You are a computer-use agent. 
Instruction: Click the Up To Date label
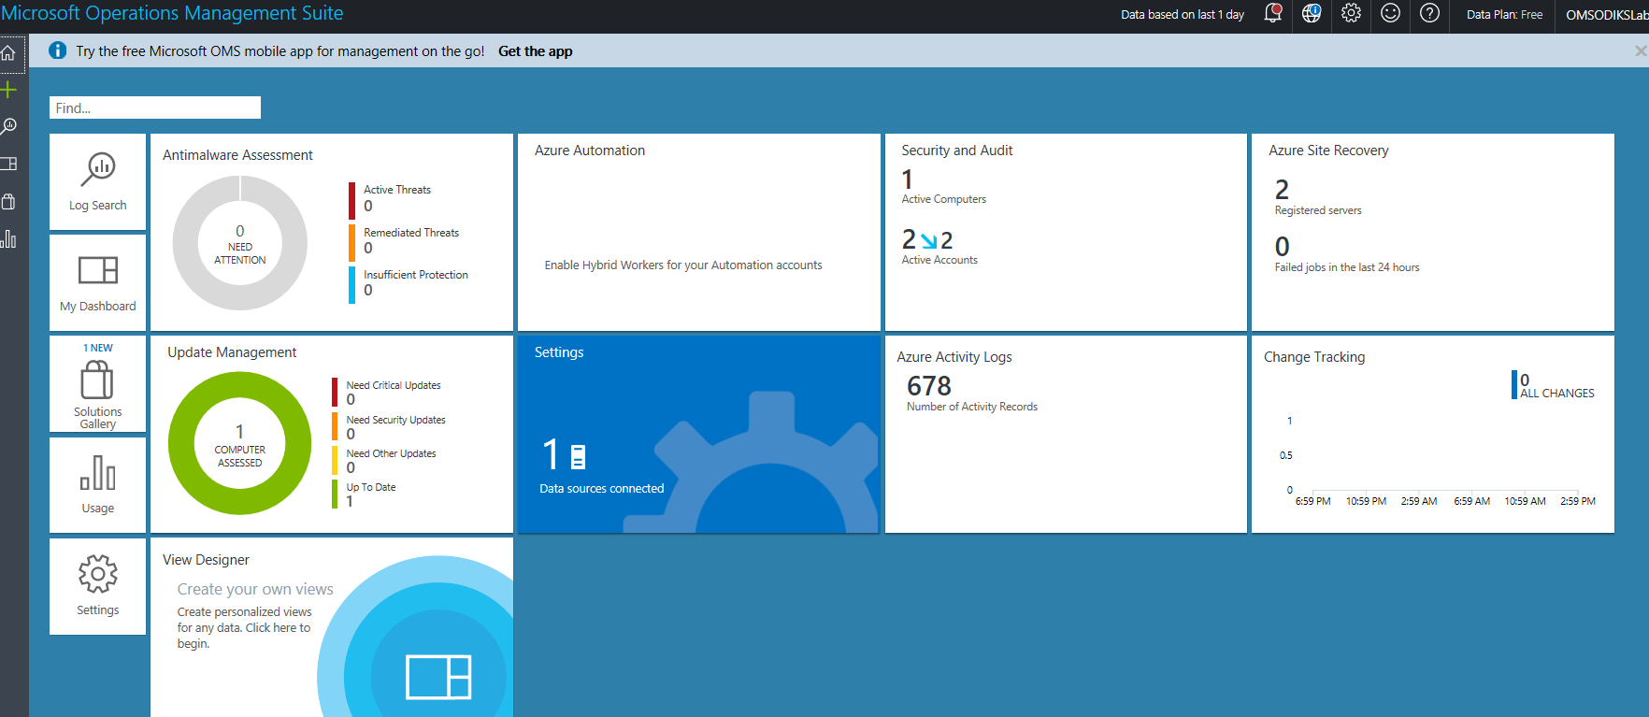(x=371, y=487)
